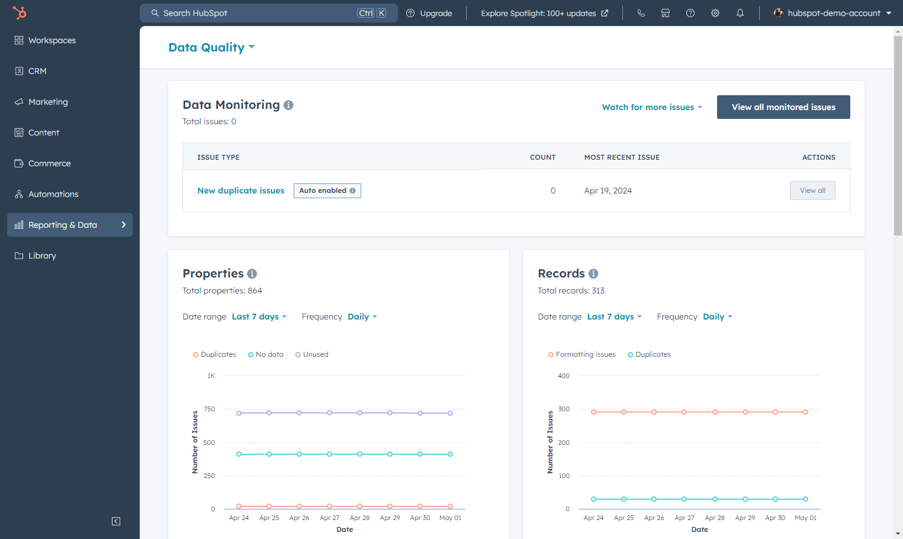Show Data Monitoring info tooltip

pos(288,105)
